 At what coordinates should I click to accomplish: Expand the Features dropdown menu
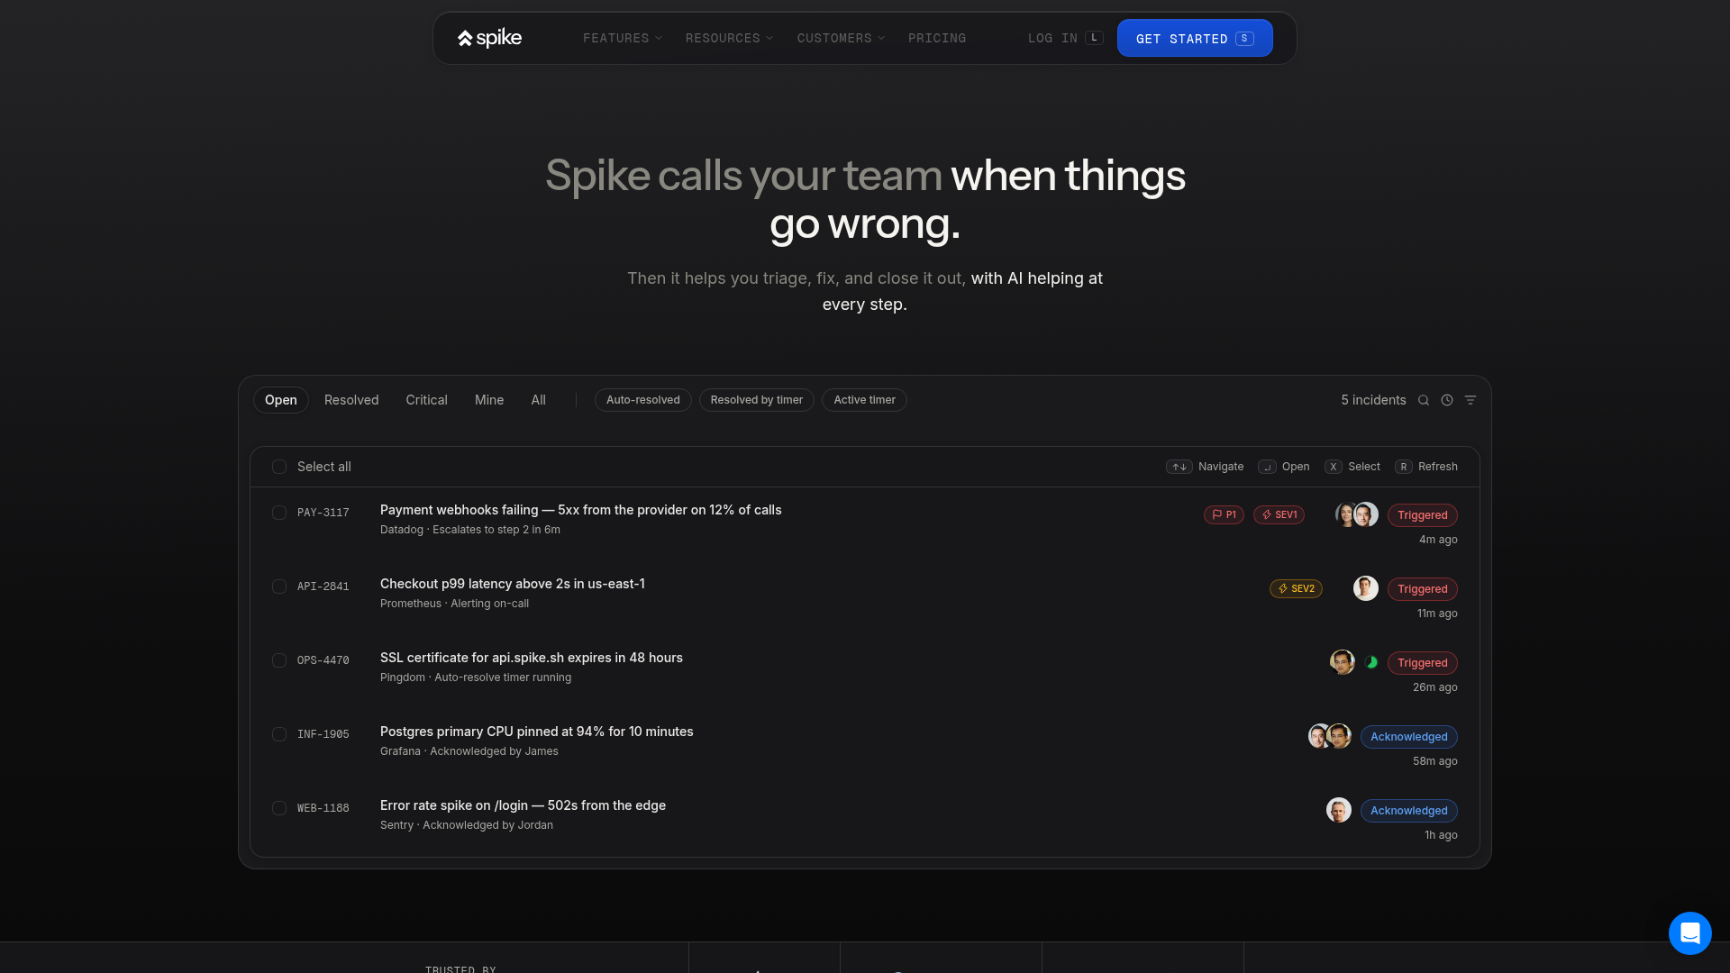point(623,38)
